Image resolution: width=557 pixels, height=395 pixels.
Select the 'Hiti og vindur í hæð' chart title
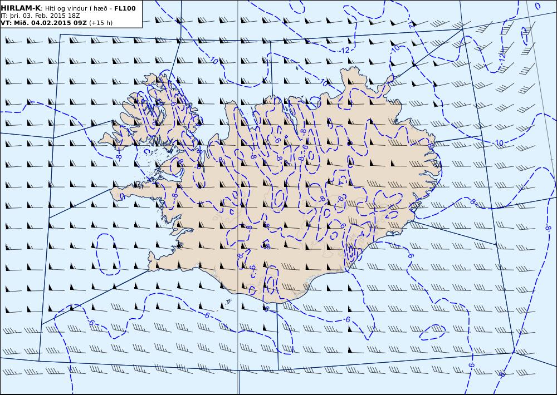pos(76,8)
